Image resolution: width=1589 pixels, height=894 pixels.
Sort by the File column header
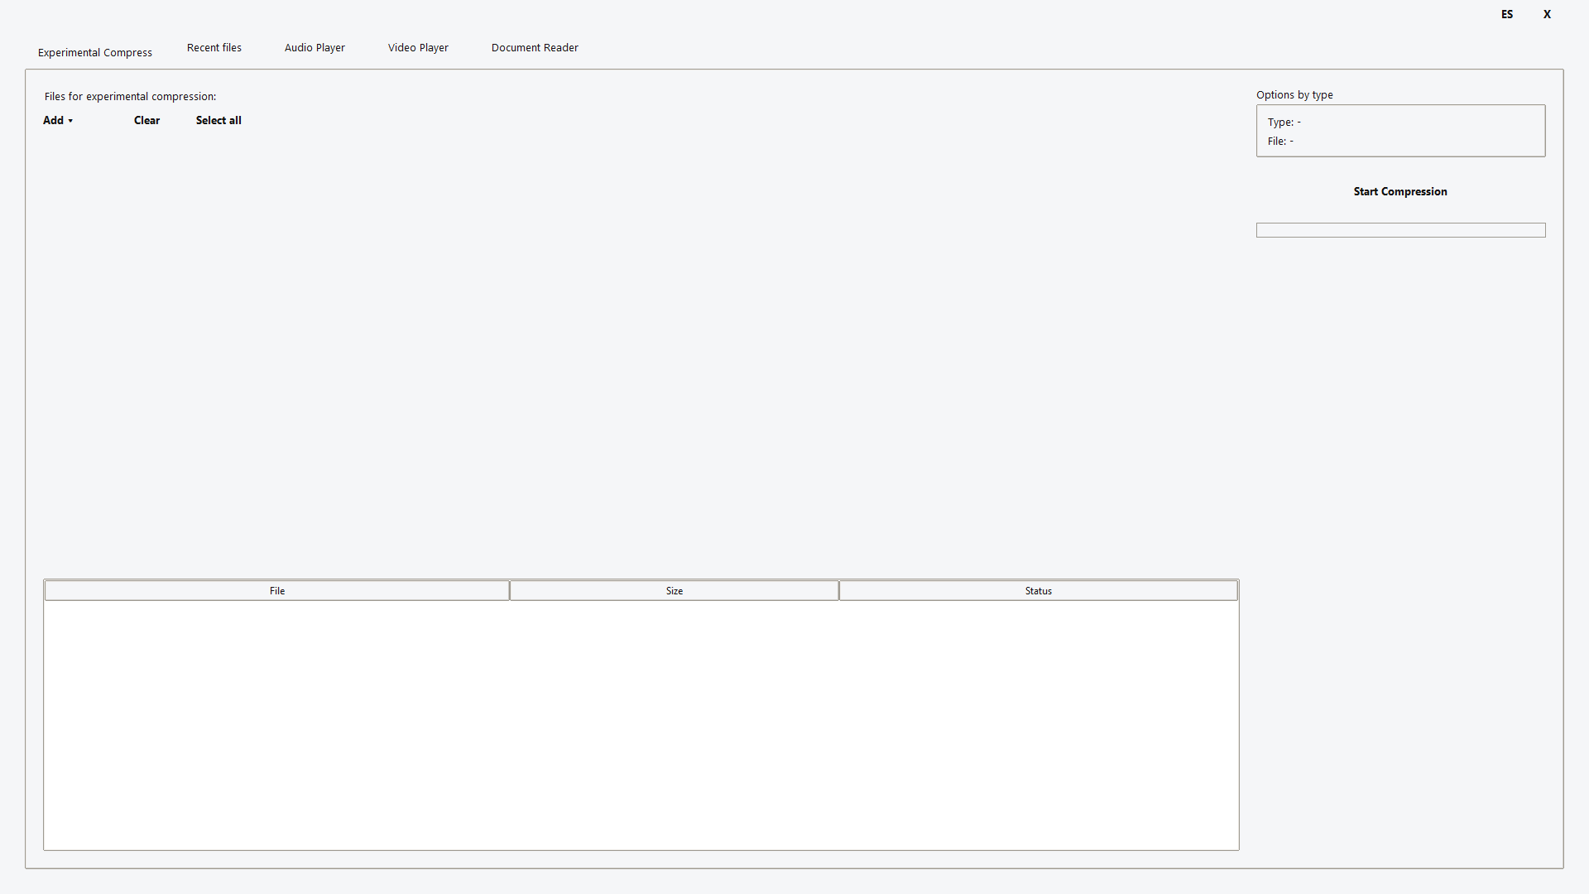click(x=277, y=591)
